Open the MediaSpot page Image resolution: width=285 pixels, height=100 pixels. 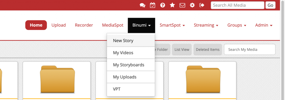click(x=113, y=25)
